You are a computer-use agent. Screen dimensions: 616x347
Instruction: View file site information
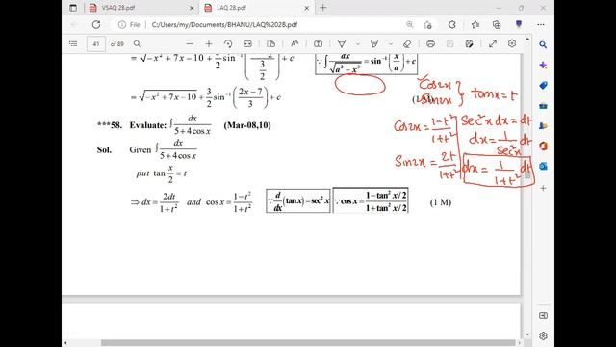129,24
